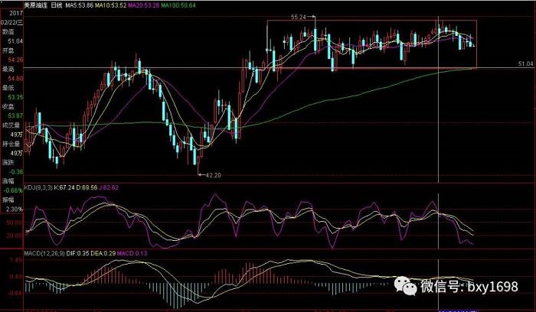The height and width of the screenshot is (312, 536).
Task: Click the 最高 label
Action: pos(8,70)
